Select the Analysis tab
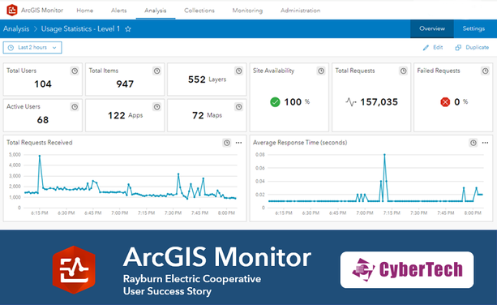The width and height of the screenshot is (497, 305). (156, 11)
